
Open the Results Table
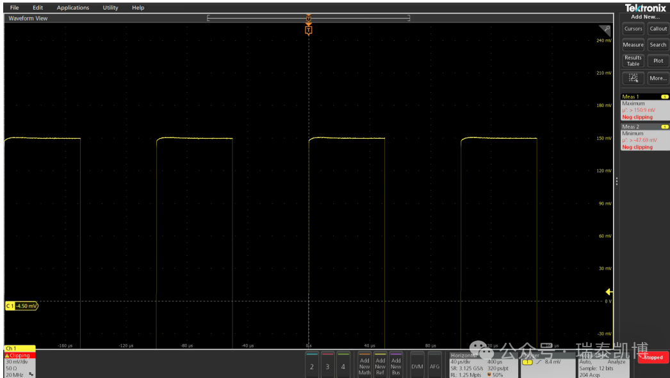tap(633, 61)
